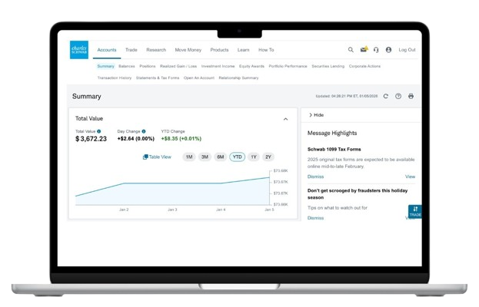Select the 1M chart range
This screenshot has width=479, height=307.
tap(188, 157)
